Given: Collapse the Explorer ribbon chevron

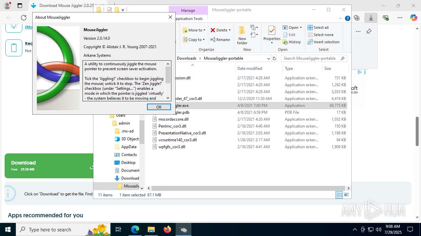Looking at the screenshot, I should pos(341,18).
